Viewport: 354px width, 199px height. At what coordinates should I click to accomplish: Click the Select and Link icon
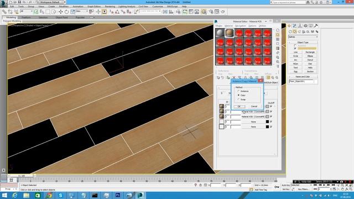(4, 12)
